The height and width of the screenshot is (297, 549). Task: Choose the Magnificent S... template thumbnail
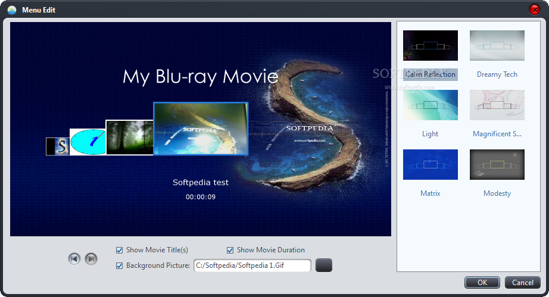[497, 105]
